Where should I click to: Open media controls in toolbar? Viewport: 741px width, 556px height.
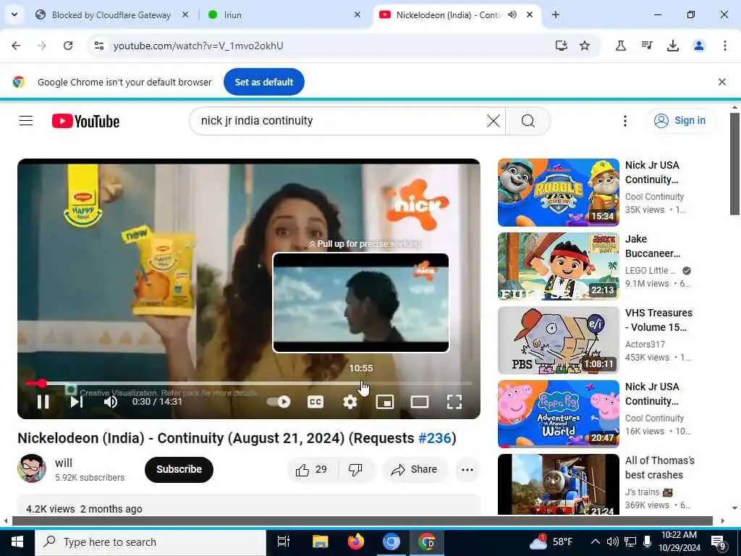[x=647, y=46]
